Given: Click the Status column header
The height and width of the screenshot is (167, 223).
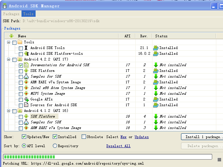Looking at the screenshot, I should 184,36.
